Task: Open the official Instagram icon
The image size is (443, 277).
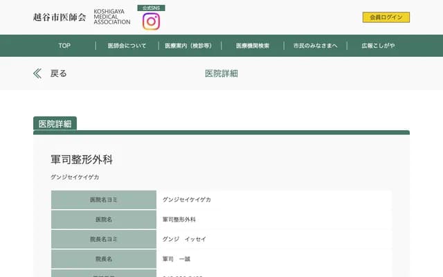Action: tap(151, 21)
